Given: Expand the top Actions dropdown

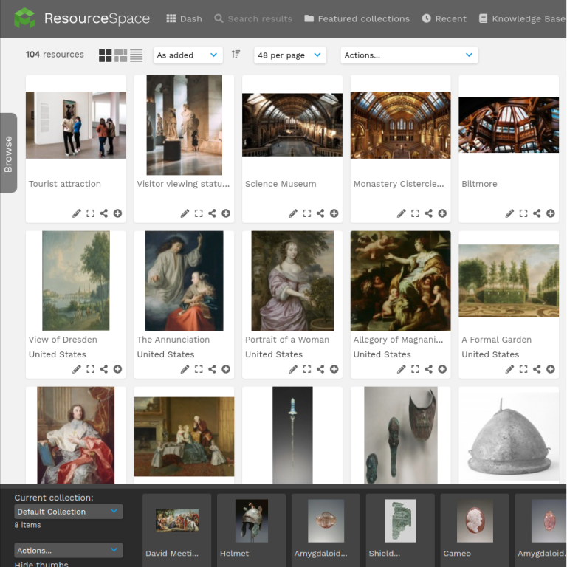Looking at the screenshot, I should coord(409,55).
